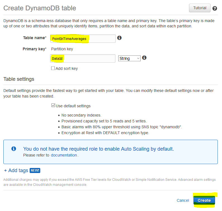222x211 pixels.
Task: Click 'Encryption at Rest with DEFAULT' text
Action: 91,133
